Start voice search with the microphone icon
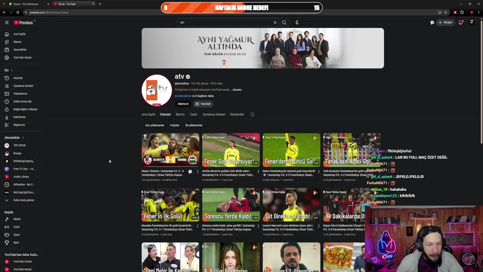Screen dimensions: 483x272 [x=297, y=22]
